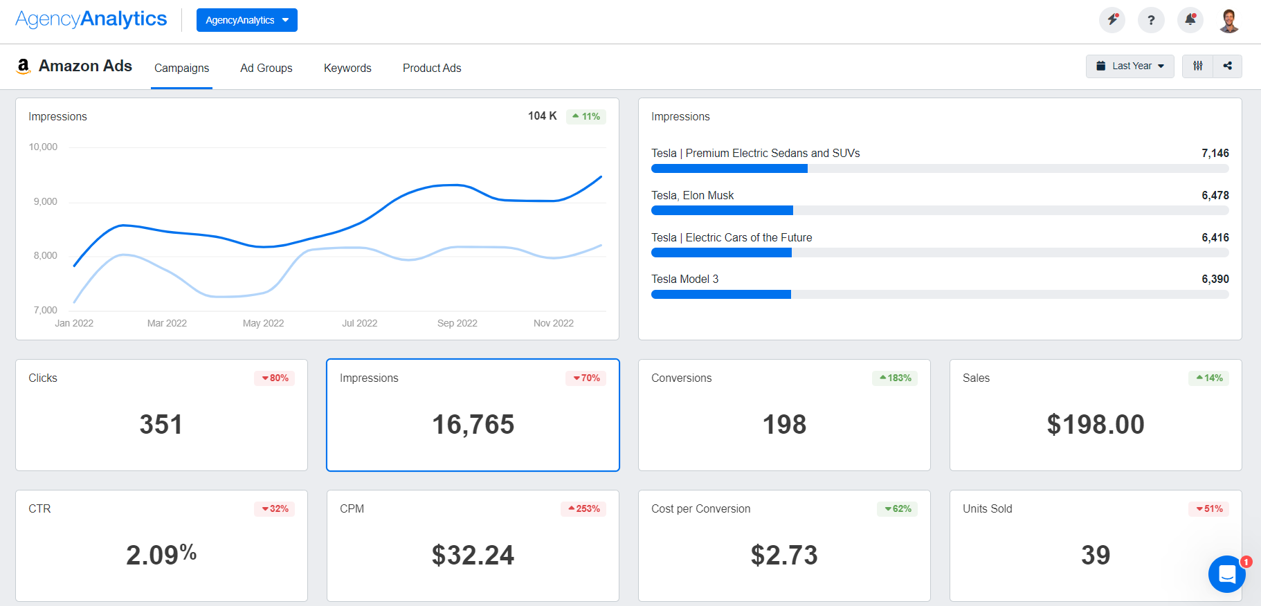
Task: Switch to the Campaigns tab
Action: click(x=181, y=68)
